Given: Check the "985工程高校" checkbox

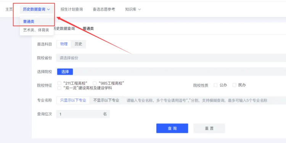Looking at the screenshot, I should tap(95, 83).
